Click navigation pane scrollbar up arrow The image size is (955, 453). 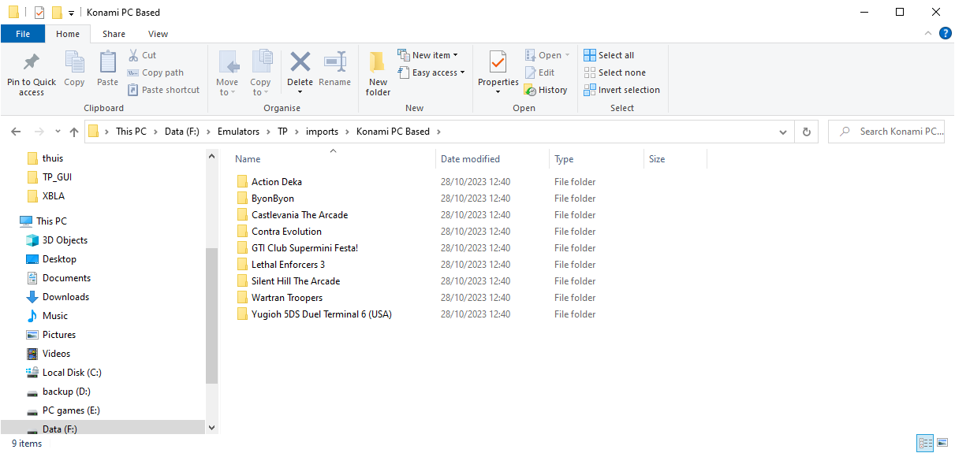coord(211,156)
